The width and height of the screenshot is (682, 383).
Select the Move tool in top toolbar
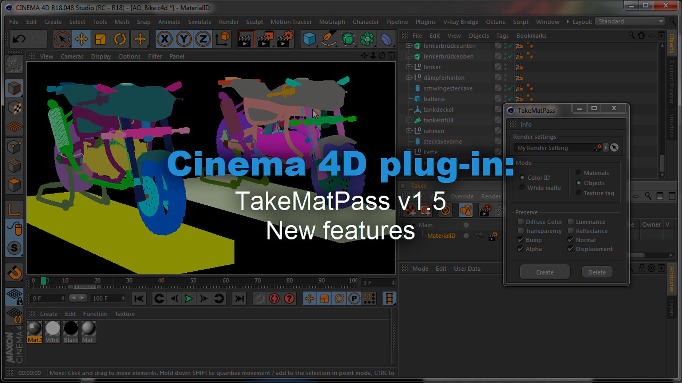tap(81, 39)
